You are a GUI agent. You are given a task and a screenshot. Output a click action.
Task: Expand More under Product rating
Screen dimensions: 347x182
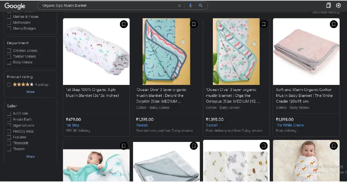pos(30,92)
